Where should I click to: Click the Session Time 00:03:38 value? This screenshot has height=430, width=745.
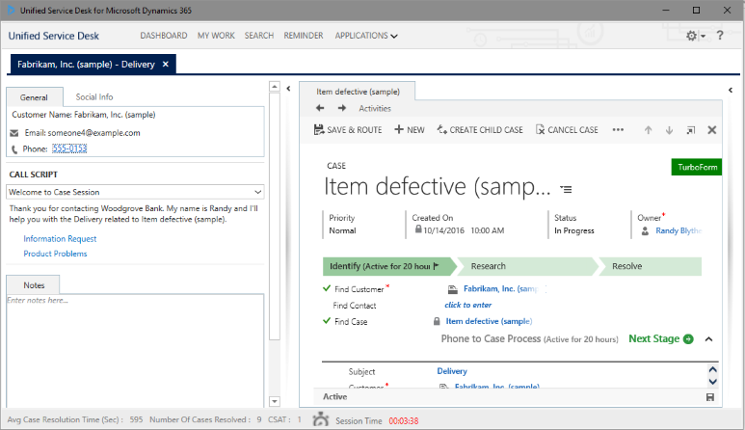[x=404, y=421]
